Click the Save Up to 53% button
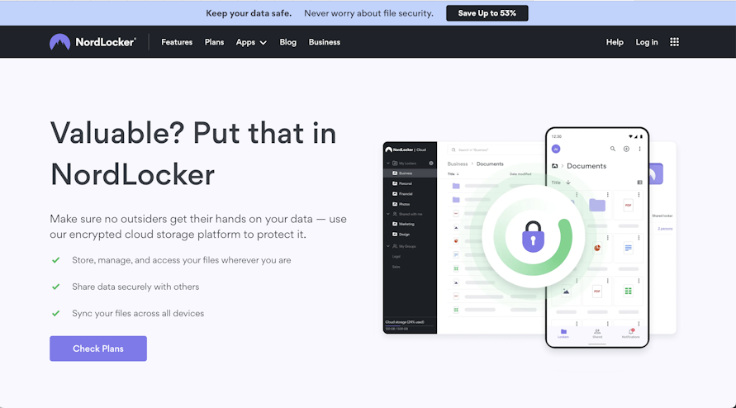This screenshot has height=408, width=736. pos(487,13)
